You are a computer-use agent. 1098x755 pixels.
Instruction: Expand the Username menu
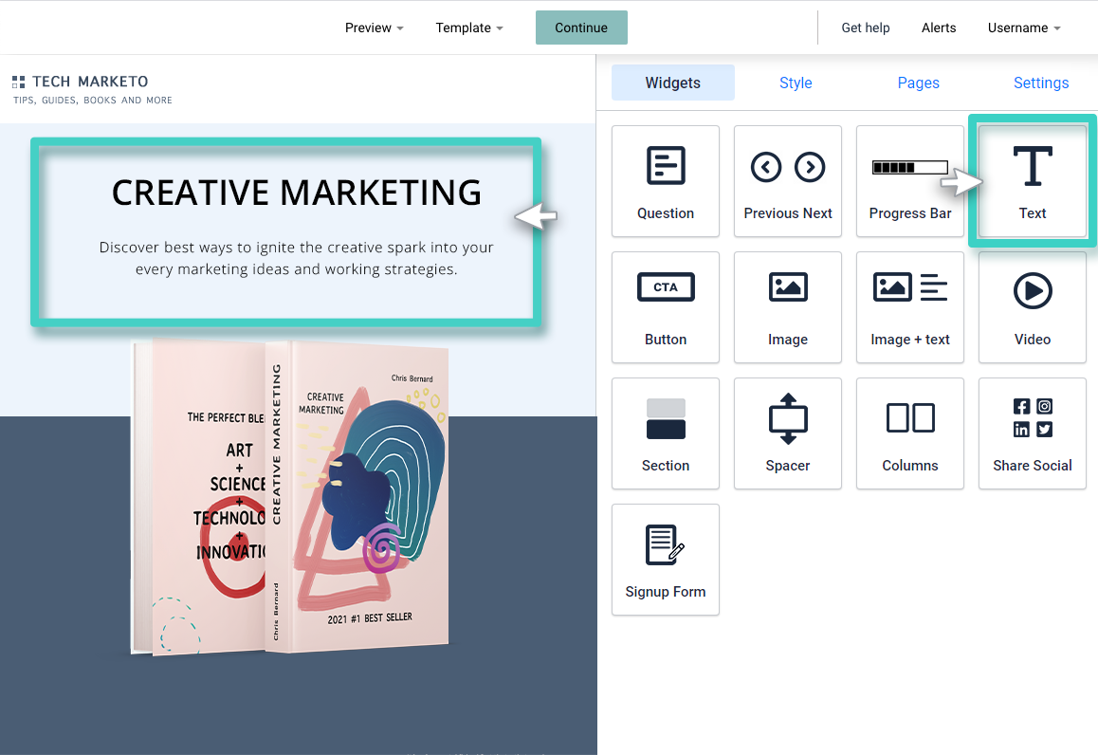(1024, 28)
